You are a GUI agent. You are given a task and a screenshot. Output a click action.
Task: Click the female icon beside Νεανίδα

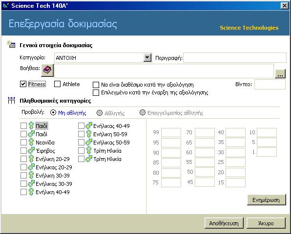31,142
